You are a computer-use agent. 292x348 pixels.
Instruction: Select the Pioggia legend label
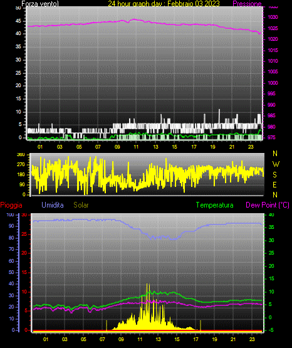[x=11, y=205]
